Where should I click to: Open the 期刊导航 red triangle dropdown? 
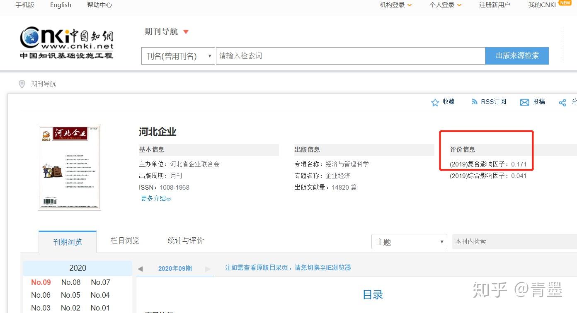186,32
